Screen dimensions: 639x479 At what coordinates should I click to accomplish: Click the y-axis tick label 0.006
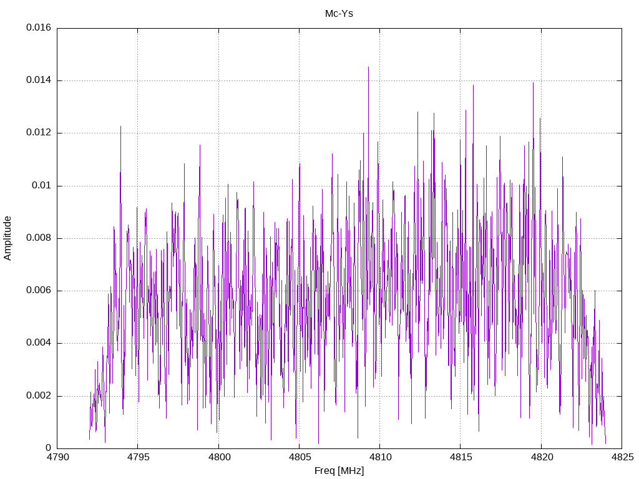pyautogui.click(x=39, y=291)
